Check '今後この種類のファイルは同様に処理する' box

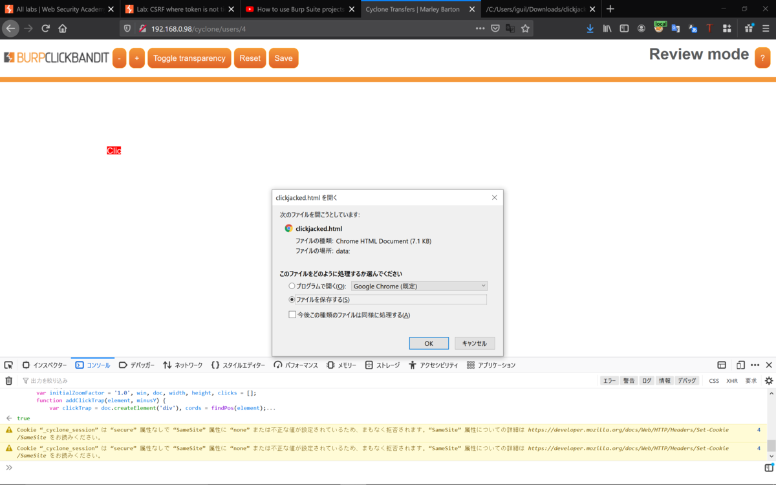(292, 315)
